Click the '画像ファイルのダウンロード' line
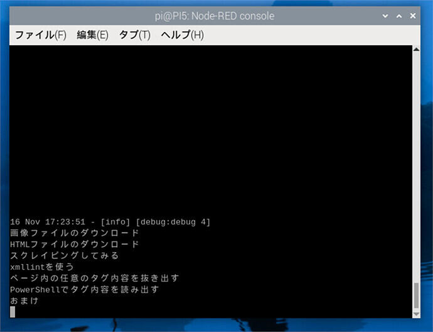433x332 pixels. point(75,233)
